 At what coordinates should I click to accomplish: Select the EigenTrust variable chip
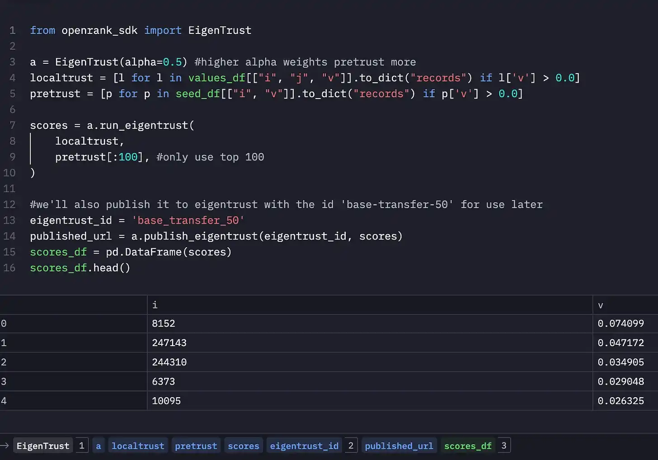click(43, 446)
